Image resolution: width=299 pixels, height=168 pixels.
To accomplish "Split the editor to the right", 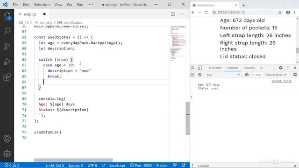I will point(173,14).
